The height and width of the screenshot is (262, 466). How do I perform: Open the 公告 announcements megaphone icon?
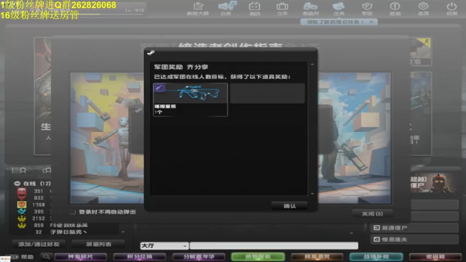(x=227, y=9)
